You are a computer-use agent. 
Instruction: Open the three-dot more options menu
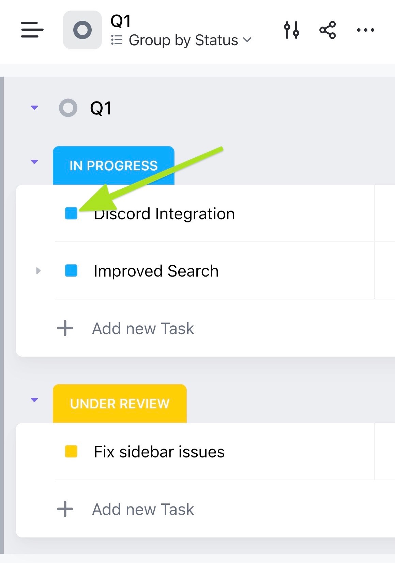coord(365,30)
